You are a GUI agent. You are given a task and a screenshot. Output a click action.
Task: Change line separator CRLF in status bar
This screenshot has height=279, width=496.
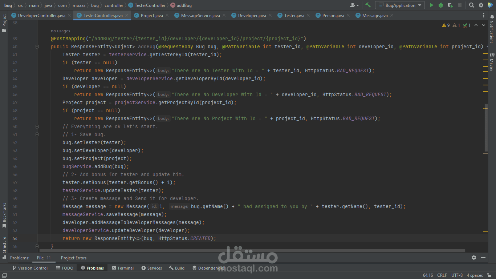tap(442, 275)
